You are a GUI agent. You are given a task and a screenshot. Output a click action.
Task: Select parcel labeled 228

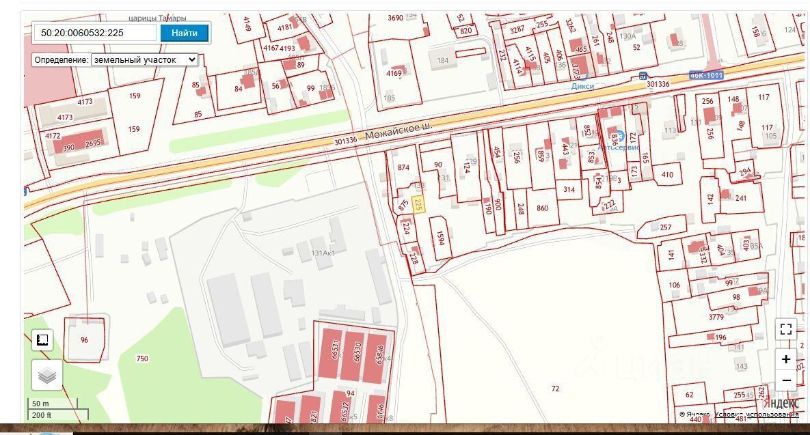click(414, 259)
